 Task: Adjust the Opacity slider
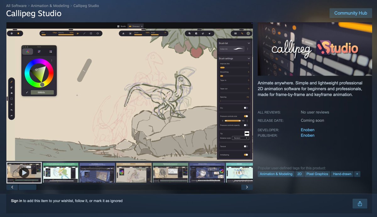click(x=66, y=35)
